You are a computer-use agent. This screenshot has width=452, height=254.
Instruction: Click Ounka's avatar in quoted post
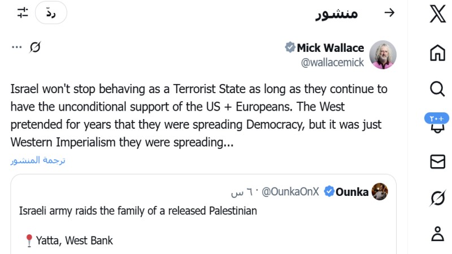click(x=380, y=192)
